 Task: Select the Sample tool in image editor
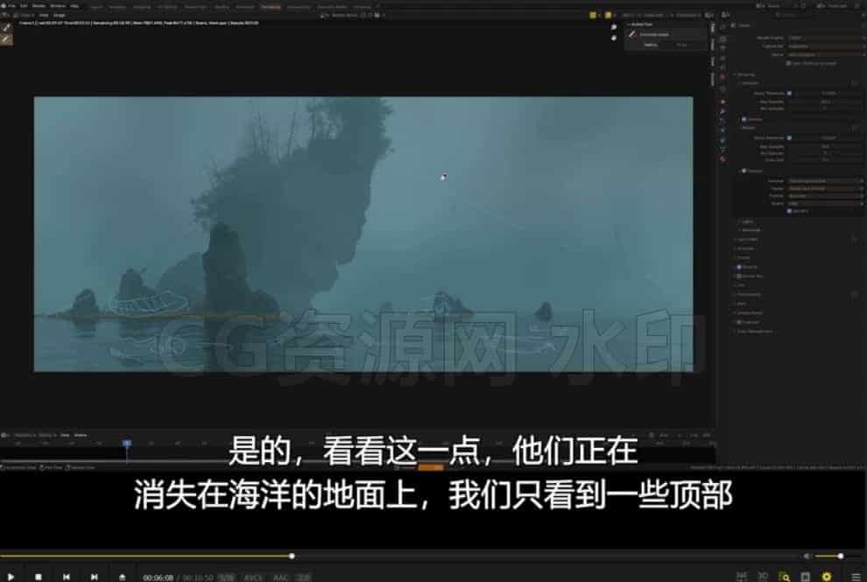pyautogui.click(x=6, y=27)
